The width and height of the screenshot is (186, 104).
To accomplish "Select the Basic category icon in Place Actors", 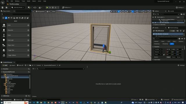I will pyautogui.click(x=6, y=18).
